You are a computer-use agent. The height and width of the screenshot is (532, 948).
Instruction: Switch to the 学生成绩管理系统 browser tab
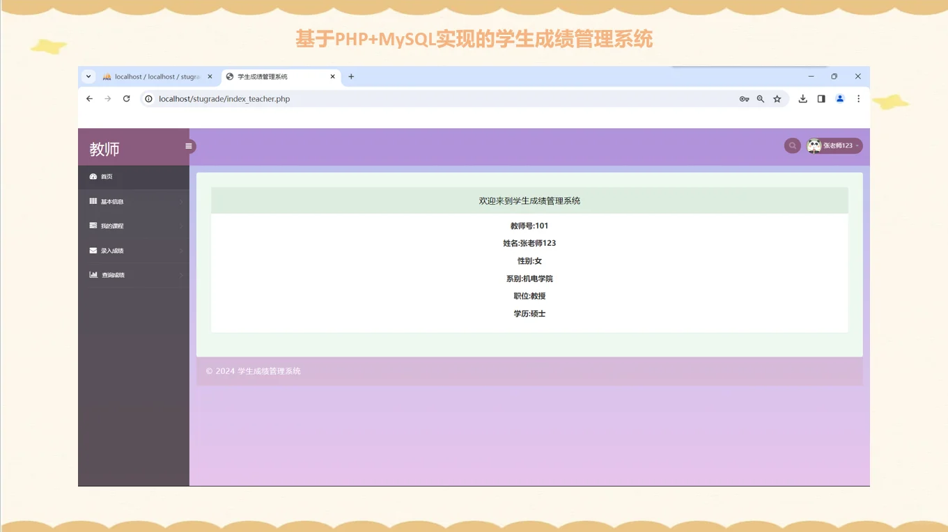(x=276, y=77)
